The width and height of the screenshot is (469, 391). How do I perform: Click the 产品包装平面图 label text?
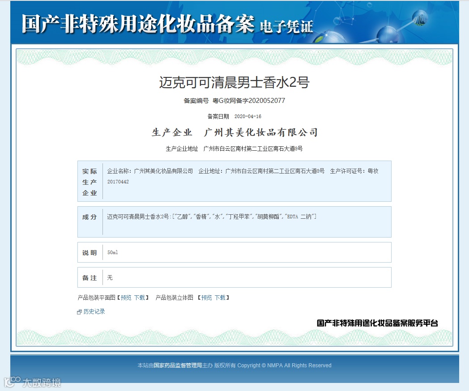pyautogui.click(x=96, y=297)
